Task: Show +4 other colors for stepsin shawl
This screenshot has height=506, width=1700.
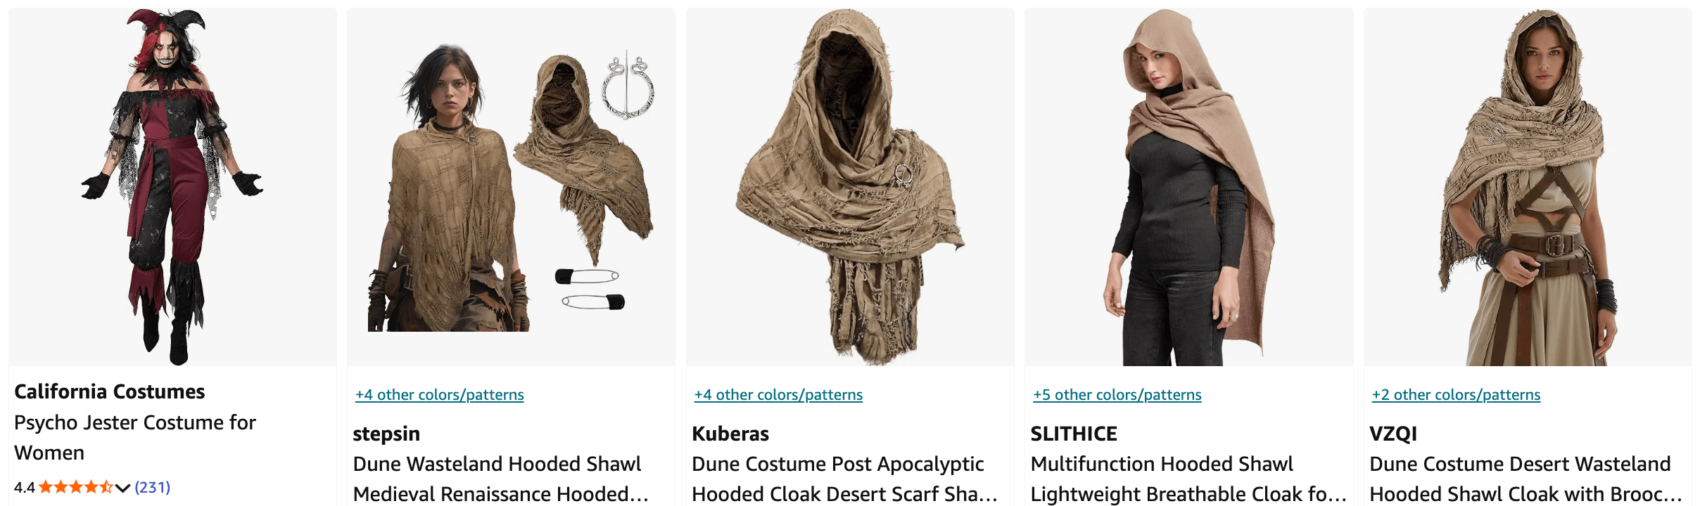Action: click(440, 395)
